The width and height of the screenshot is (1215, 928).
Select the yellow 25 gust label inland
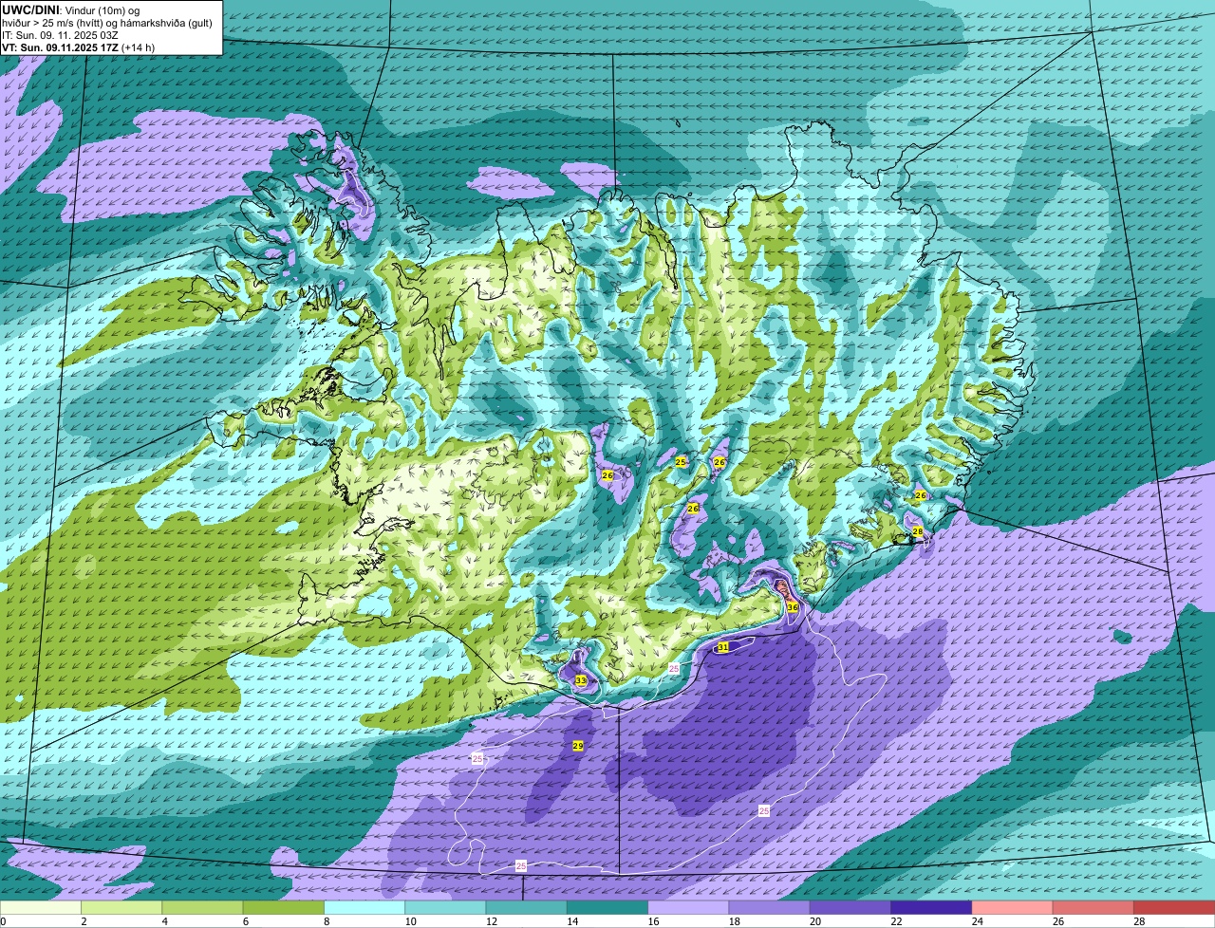[x=681, y=461]
